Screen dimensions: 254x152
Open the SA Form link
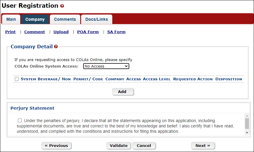click(x=116, y=32)
